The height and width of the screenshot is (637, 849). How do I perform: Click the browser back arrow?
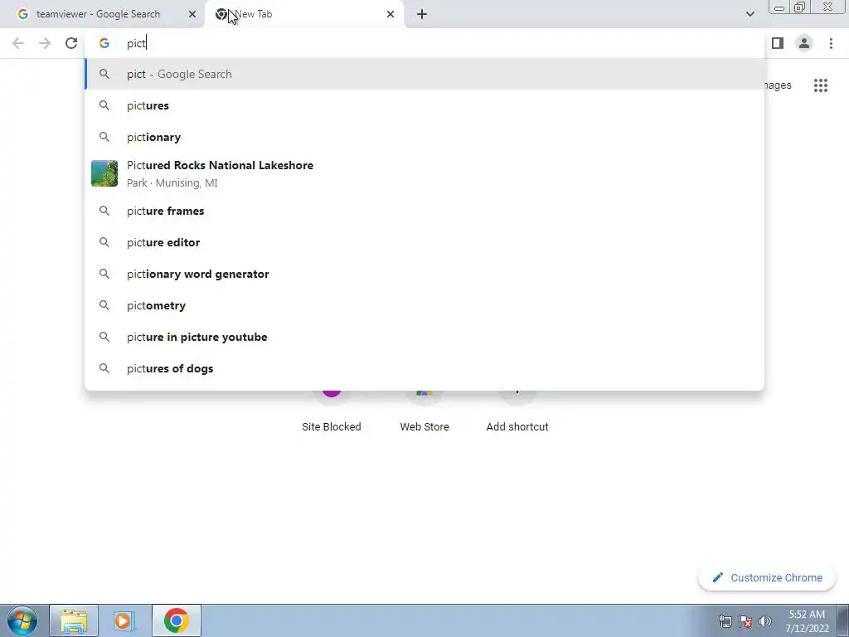coord(18,43)
